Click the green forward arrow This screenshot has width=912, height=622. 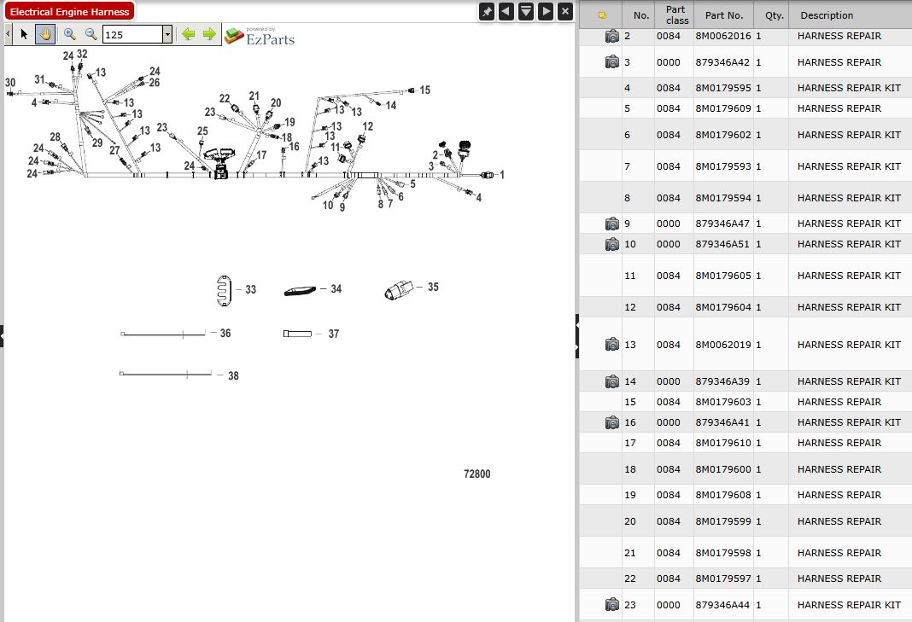[209, 34]
